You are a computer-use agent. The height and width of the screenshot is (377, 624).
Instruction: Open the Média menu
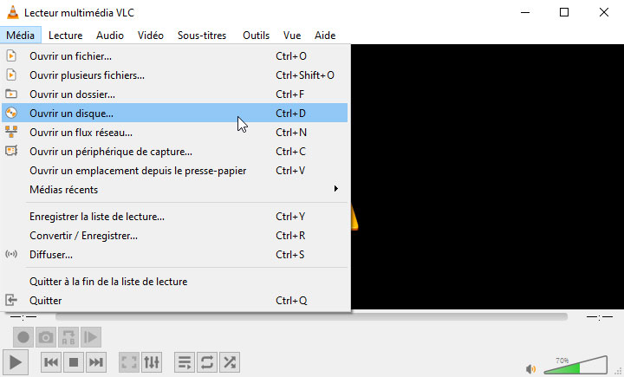click(x=20, y=35)
